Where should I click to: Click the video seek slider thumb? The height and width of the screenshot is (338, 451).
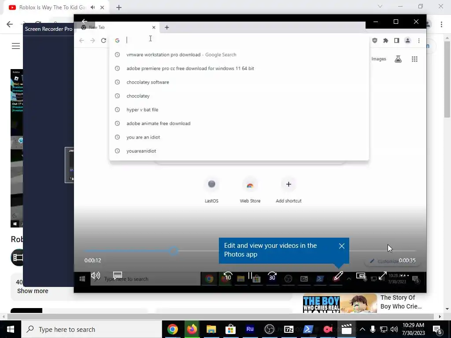[174, 251]
